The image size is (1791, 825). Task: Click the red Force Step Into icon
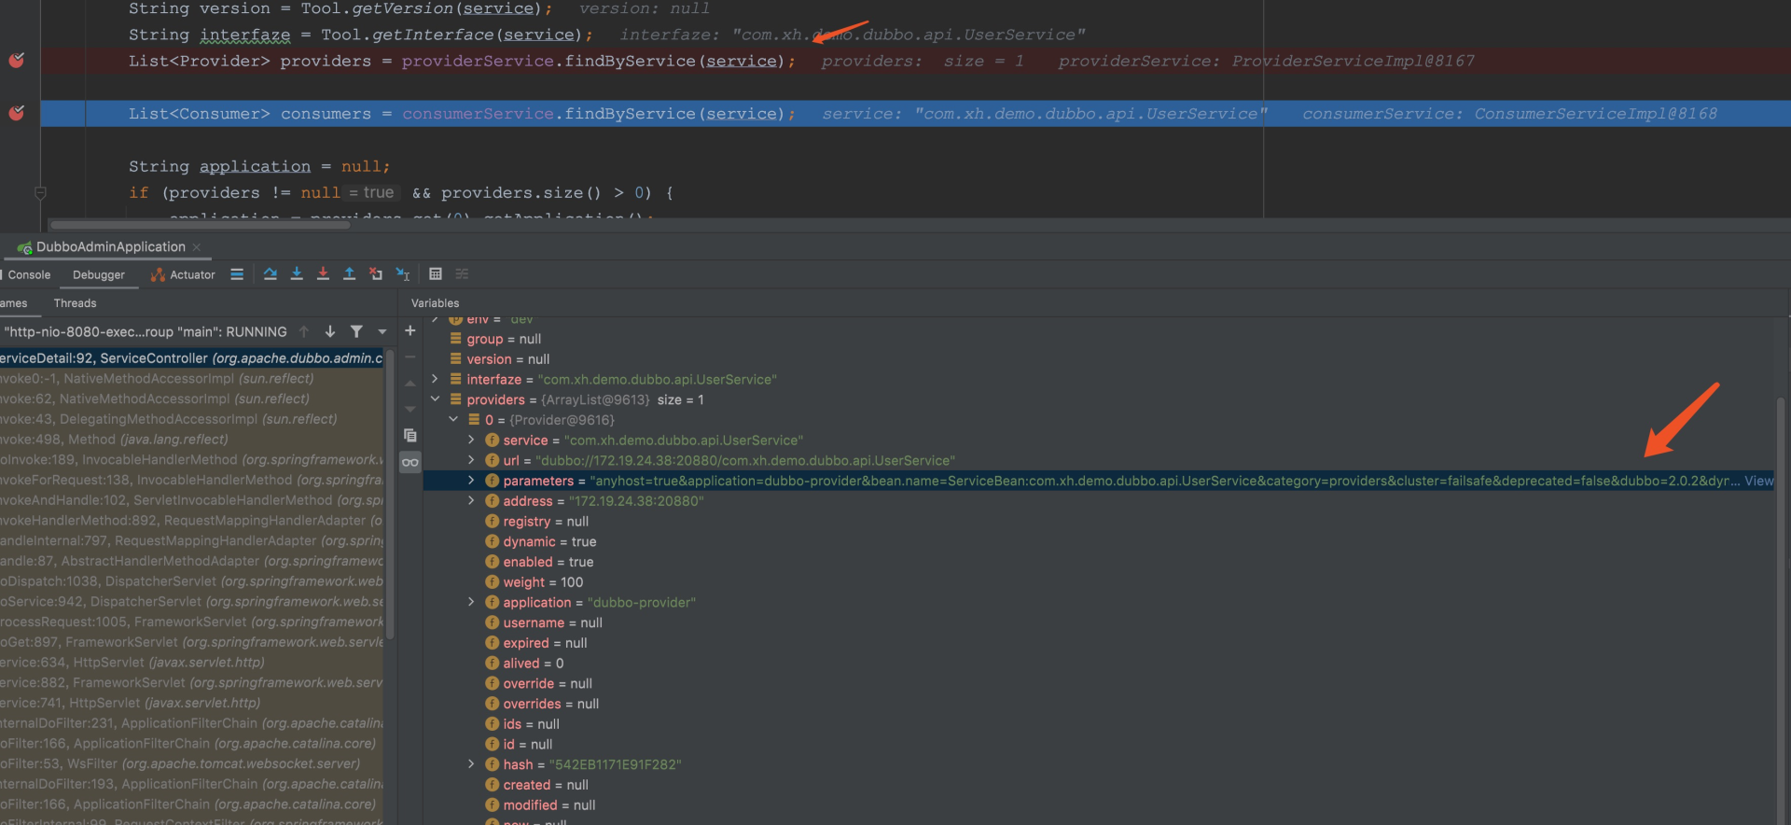(x=323, y=274)
